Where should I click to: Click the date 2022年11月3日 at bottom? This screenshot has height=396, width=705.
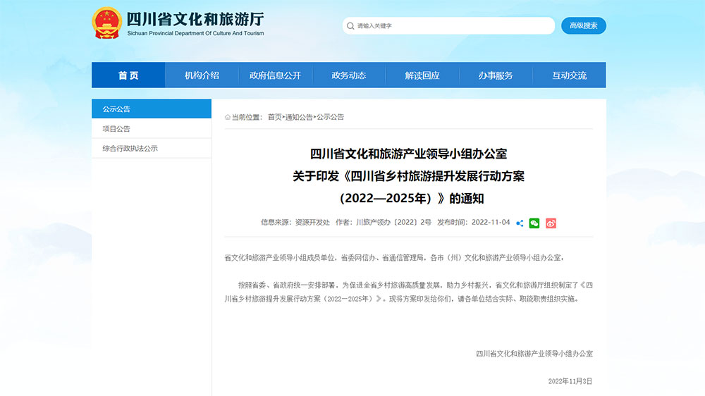[x=570, y=381]
